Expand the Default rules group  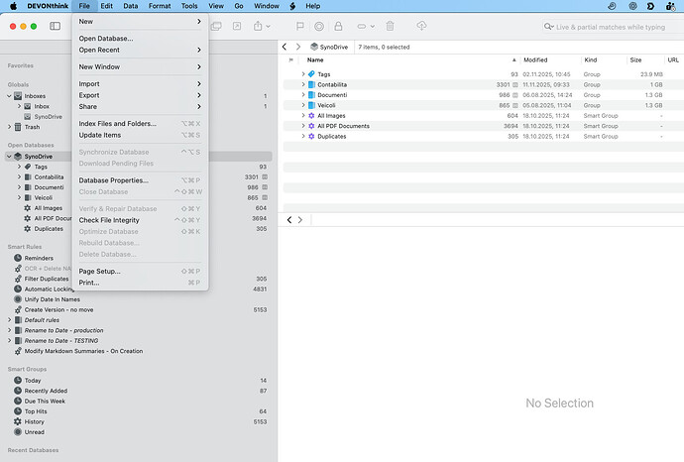click(x=10, y=320)
